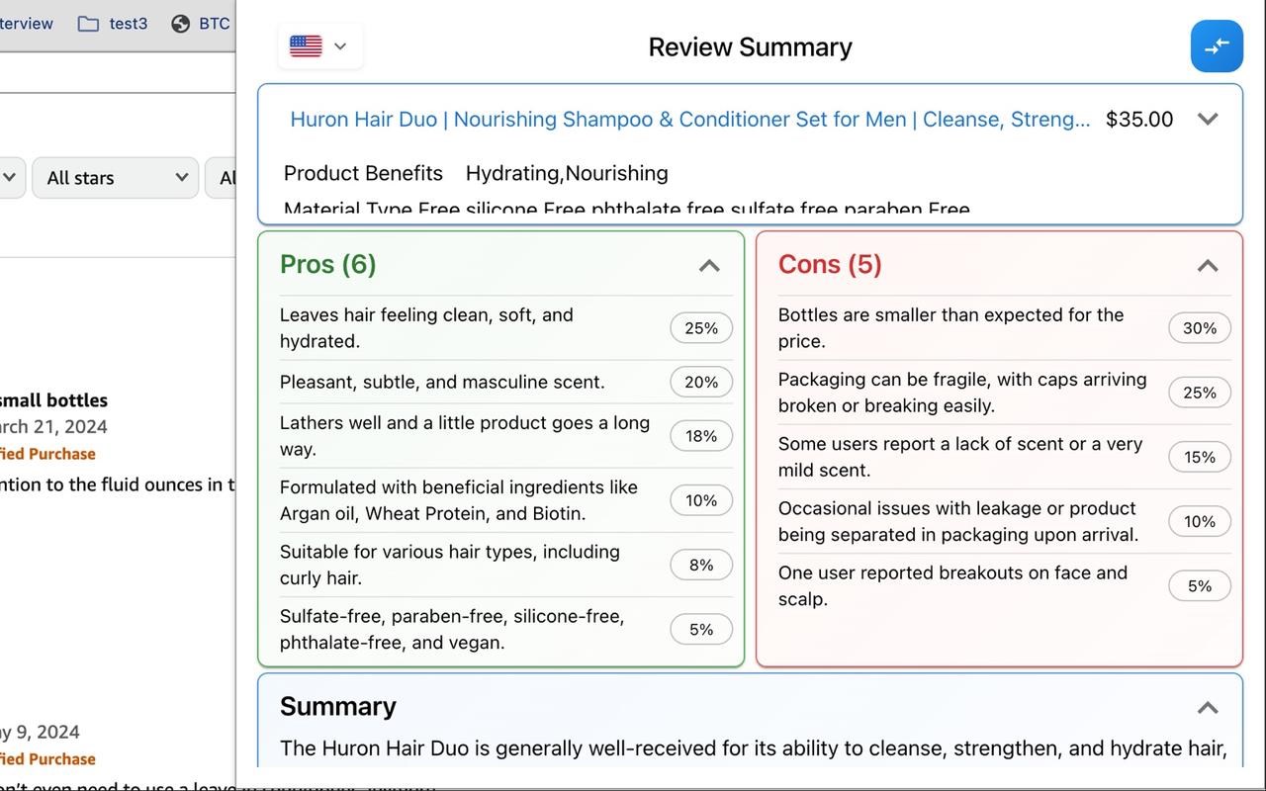Click the US flag icon
The height and width of the screenshot is (791, 1266).
tap(306, 46)
